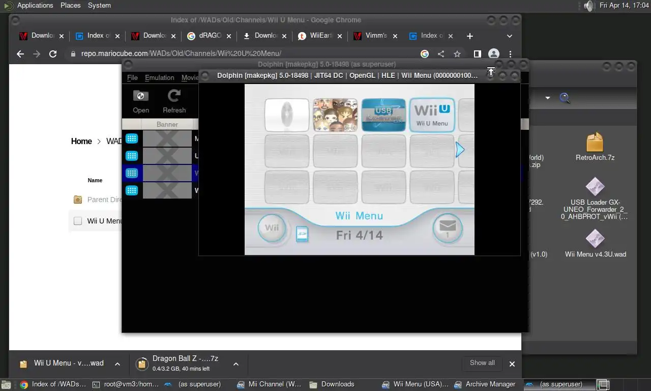
Task: Click the Google icon in address bar
Action: 425,54
